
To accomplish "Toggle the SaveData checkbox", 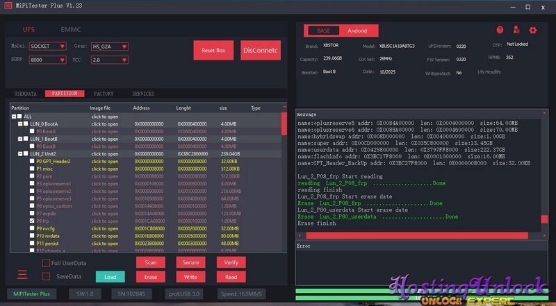I will pyautogui.click(x=46, y=276).
